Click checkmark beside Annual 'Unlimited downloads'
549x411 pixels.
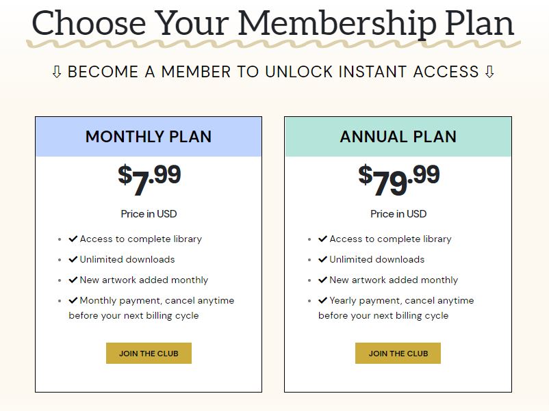pyautogui.click(x=322, y=259)
